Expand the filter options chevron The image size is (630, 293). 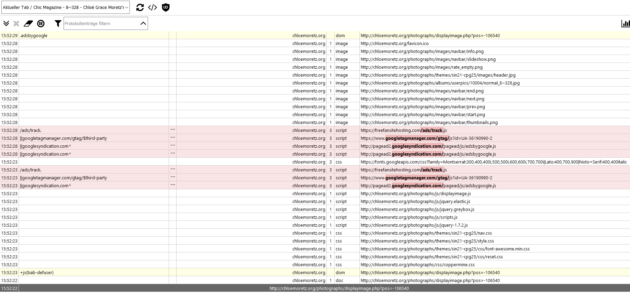pos(143,23)
